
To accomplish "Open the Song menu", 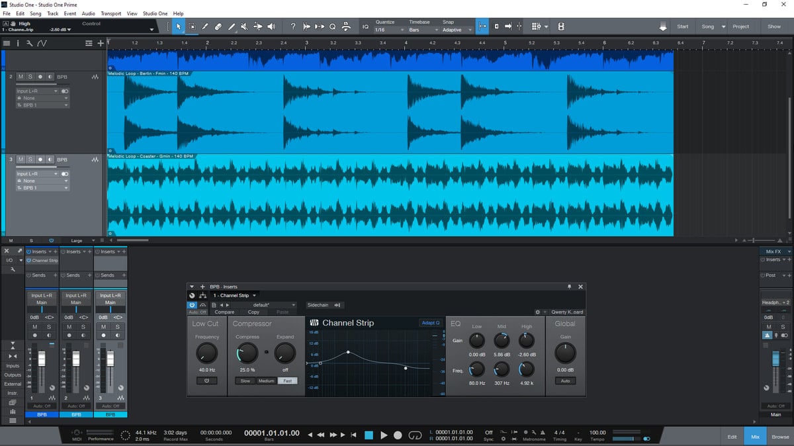I will point(35,13).
